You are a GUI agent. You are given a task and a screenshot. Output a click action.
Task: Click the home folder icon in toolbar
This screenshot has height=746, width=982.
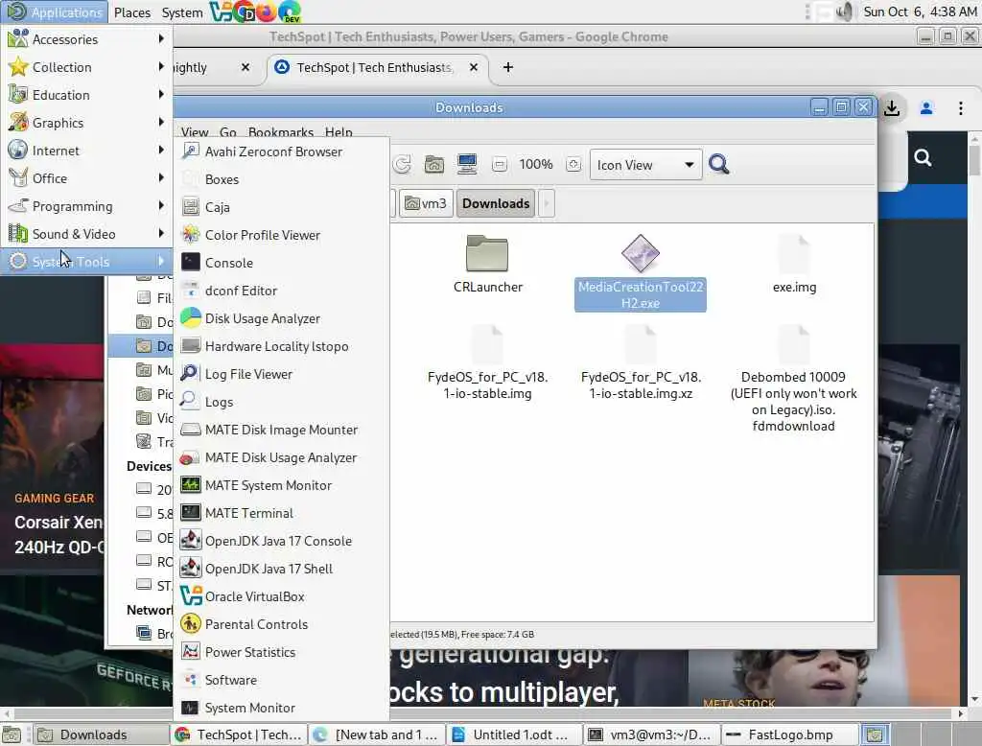434,165
